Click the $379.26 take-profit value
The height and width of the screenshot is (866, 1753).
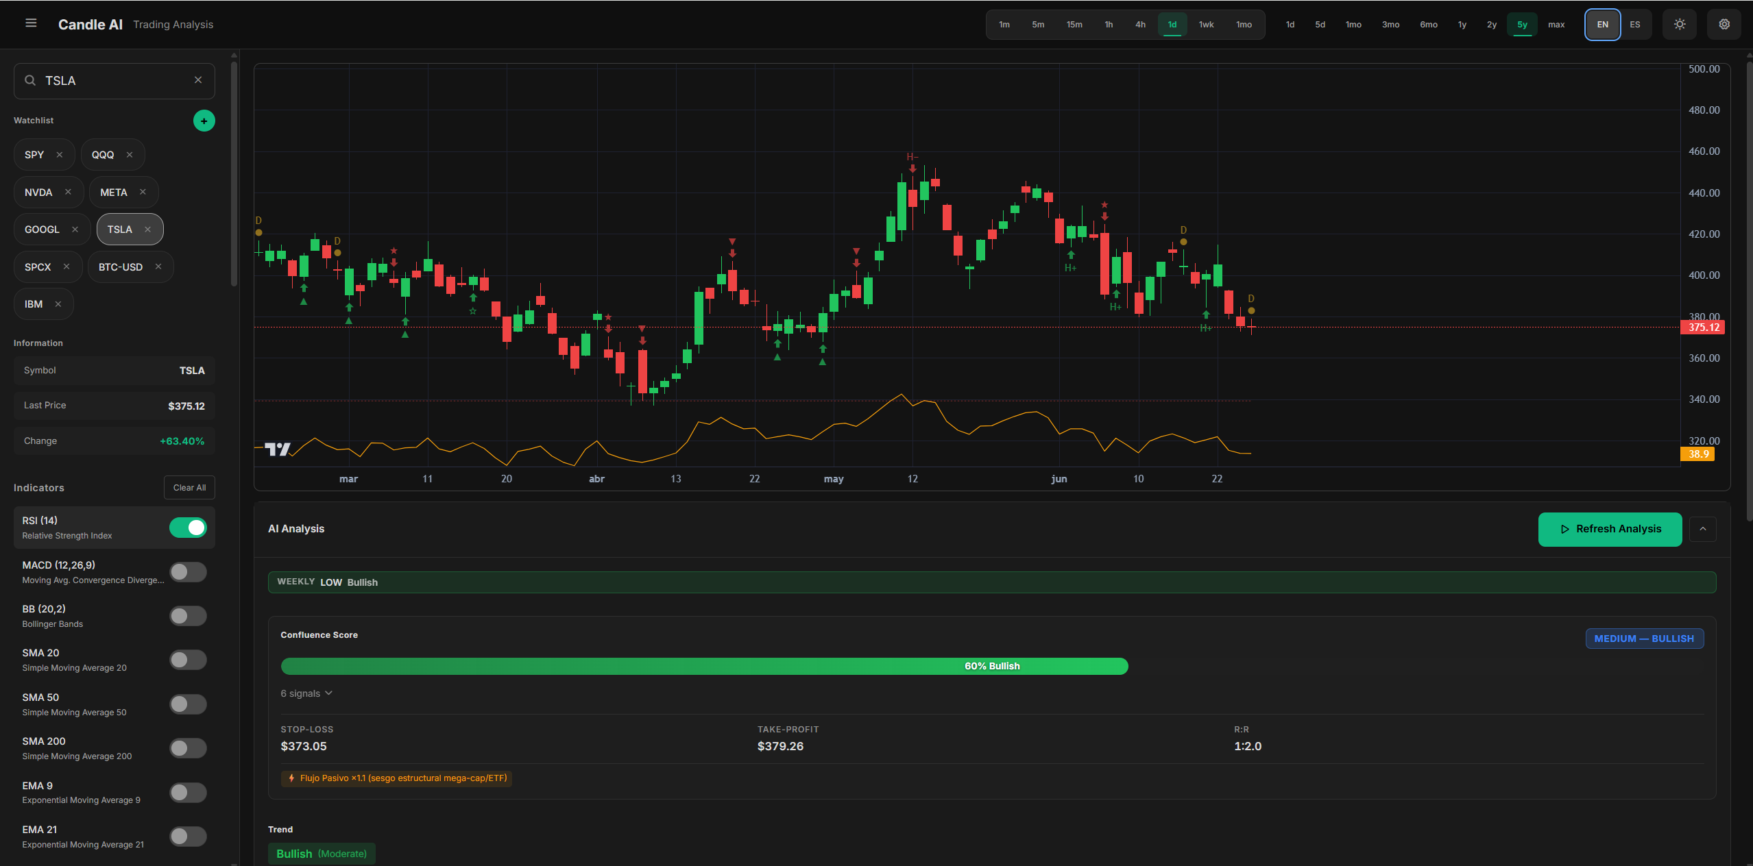coord(780,746)
